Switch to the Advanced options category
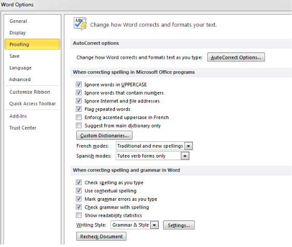 tap(20, 80)
